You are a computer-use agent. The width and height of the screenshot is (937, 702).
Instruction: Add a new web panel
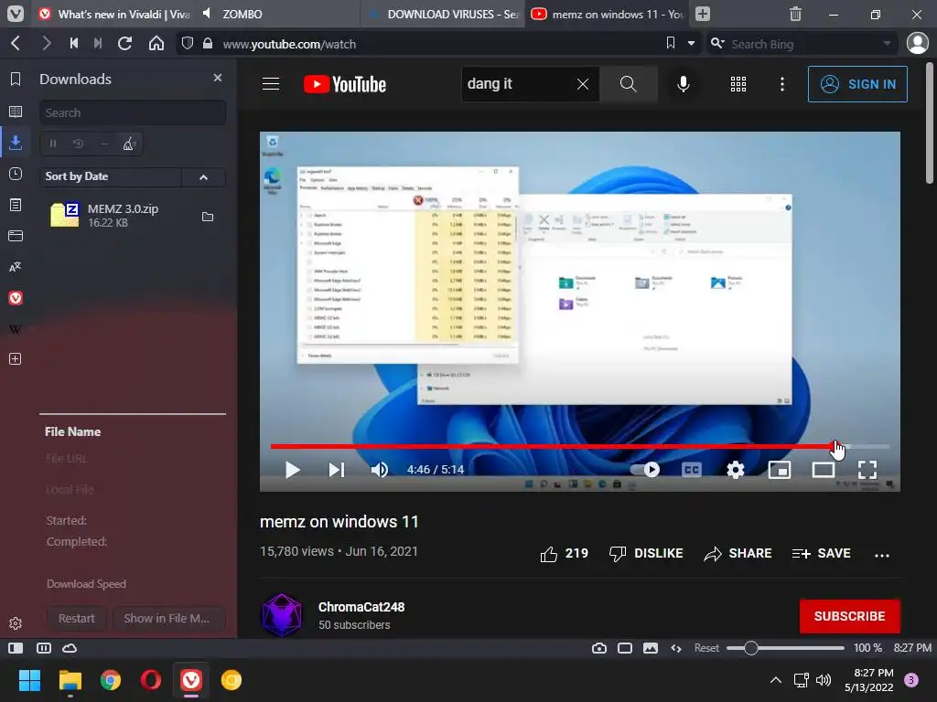point(16,358)
